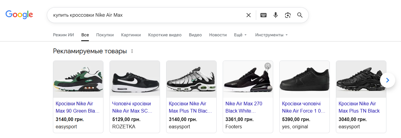
Task: Open the Air Max 90 Green Black product image
Action: [x=78, y=79]
